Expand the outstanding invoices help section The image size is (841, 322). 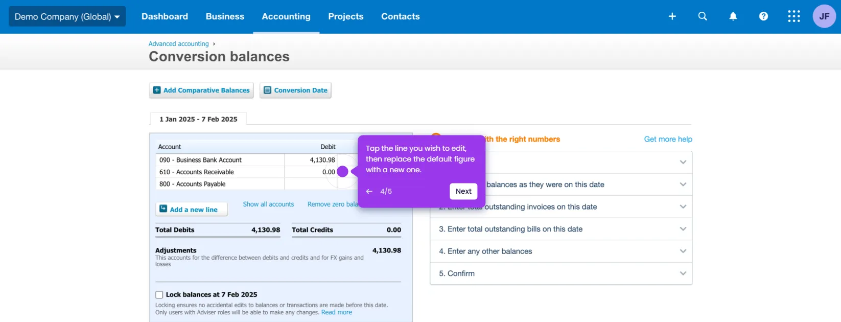(x=561, y=207)
